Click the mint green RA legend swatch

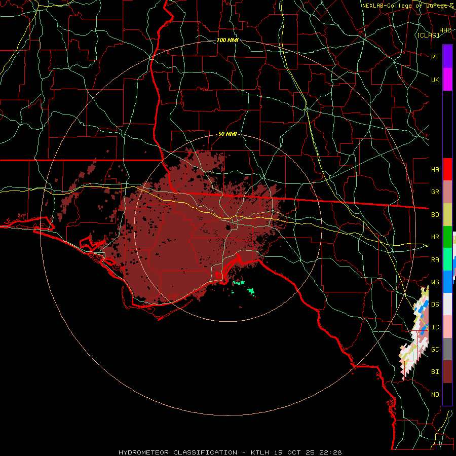pos(447,259)
